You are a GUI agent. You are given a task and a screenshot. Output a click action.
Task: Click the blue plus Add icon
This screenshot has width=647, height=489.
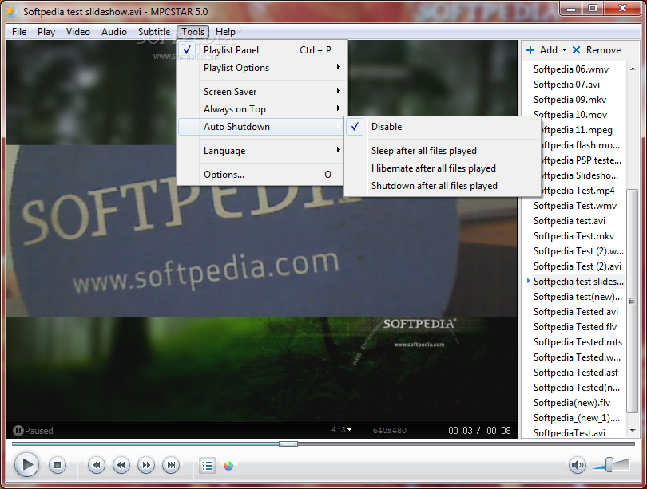(530, 50)
